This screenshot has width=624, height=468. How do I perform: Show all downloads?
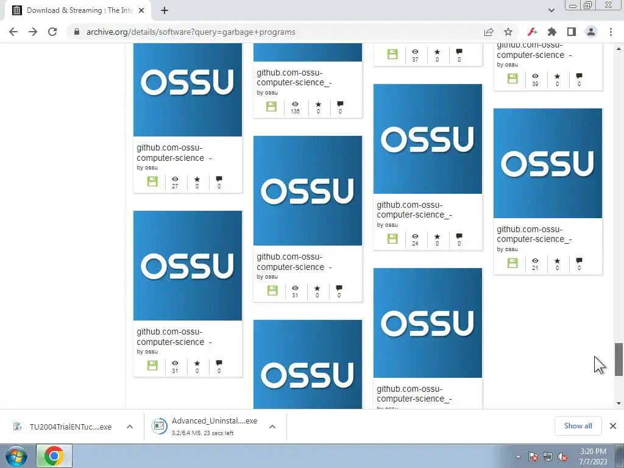pos(578,426)
